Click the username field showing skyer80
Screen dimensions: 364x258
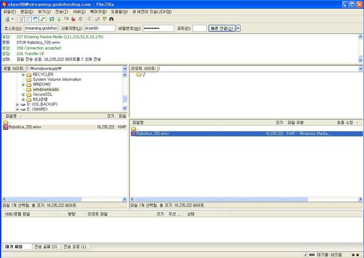tap(100, 28)
